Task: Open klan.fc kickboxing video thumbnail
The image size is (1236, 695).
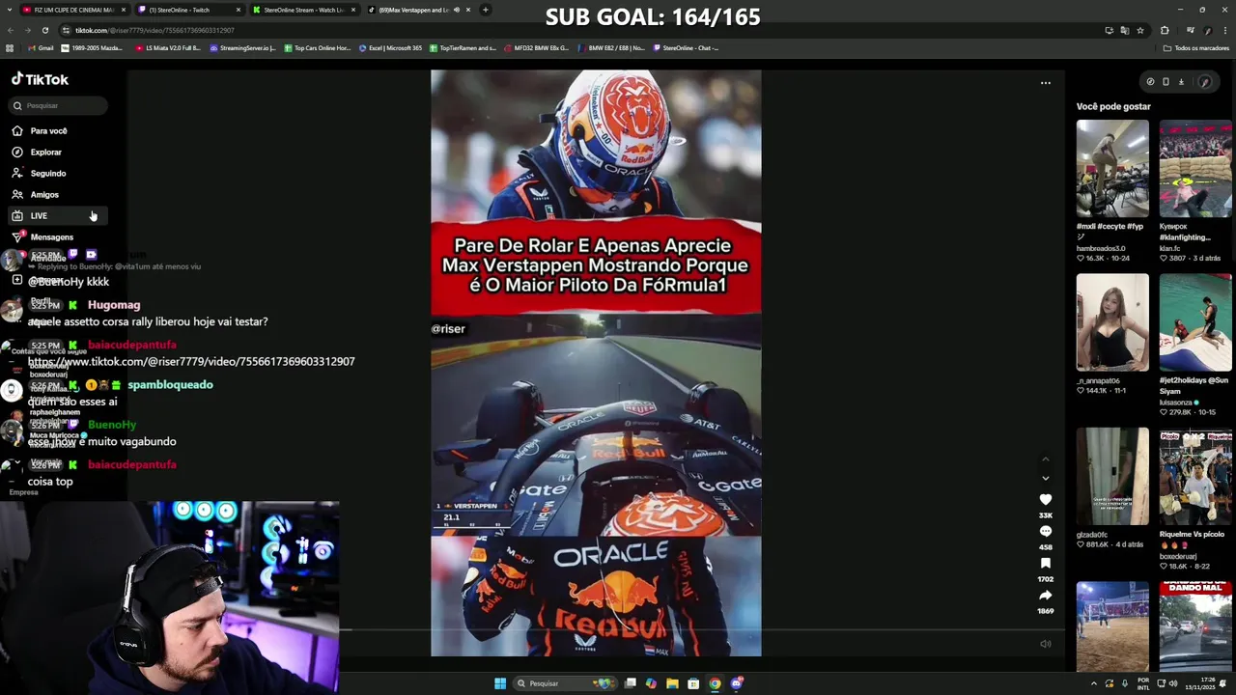Action: (1195, 168)
